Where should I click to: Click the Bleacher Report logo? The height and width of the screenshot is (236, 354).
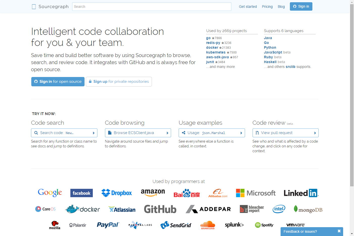point(252,209)
